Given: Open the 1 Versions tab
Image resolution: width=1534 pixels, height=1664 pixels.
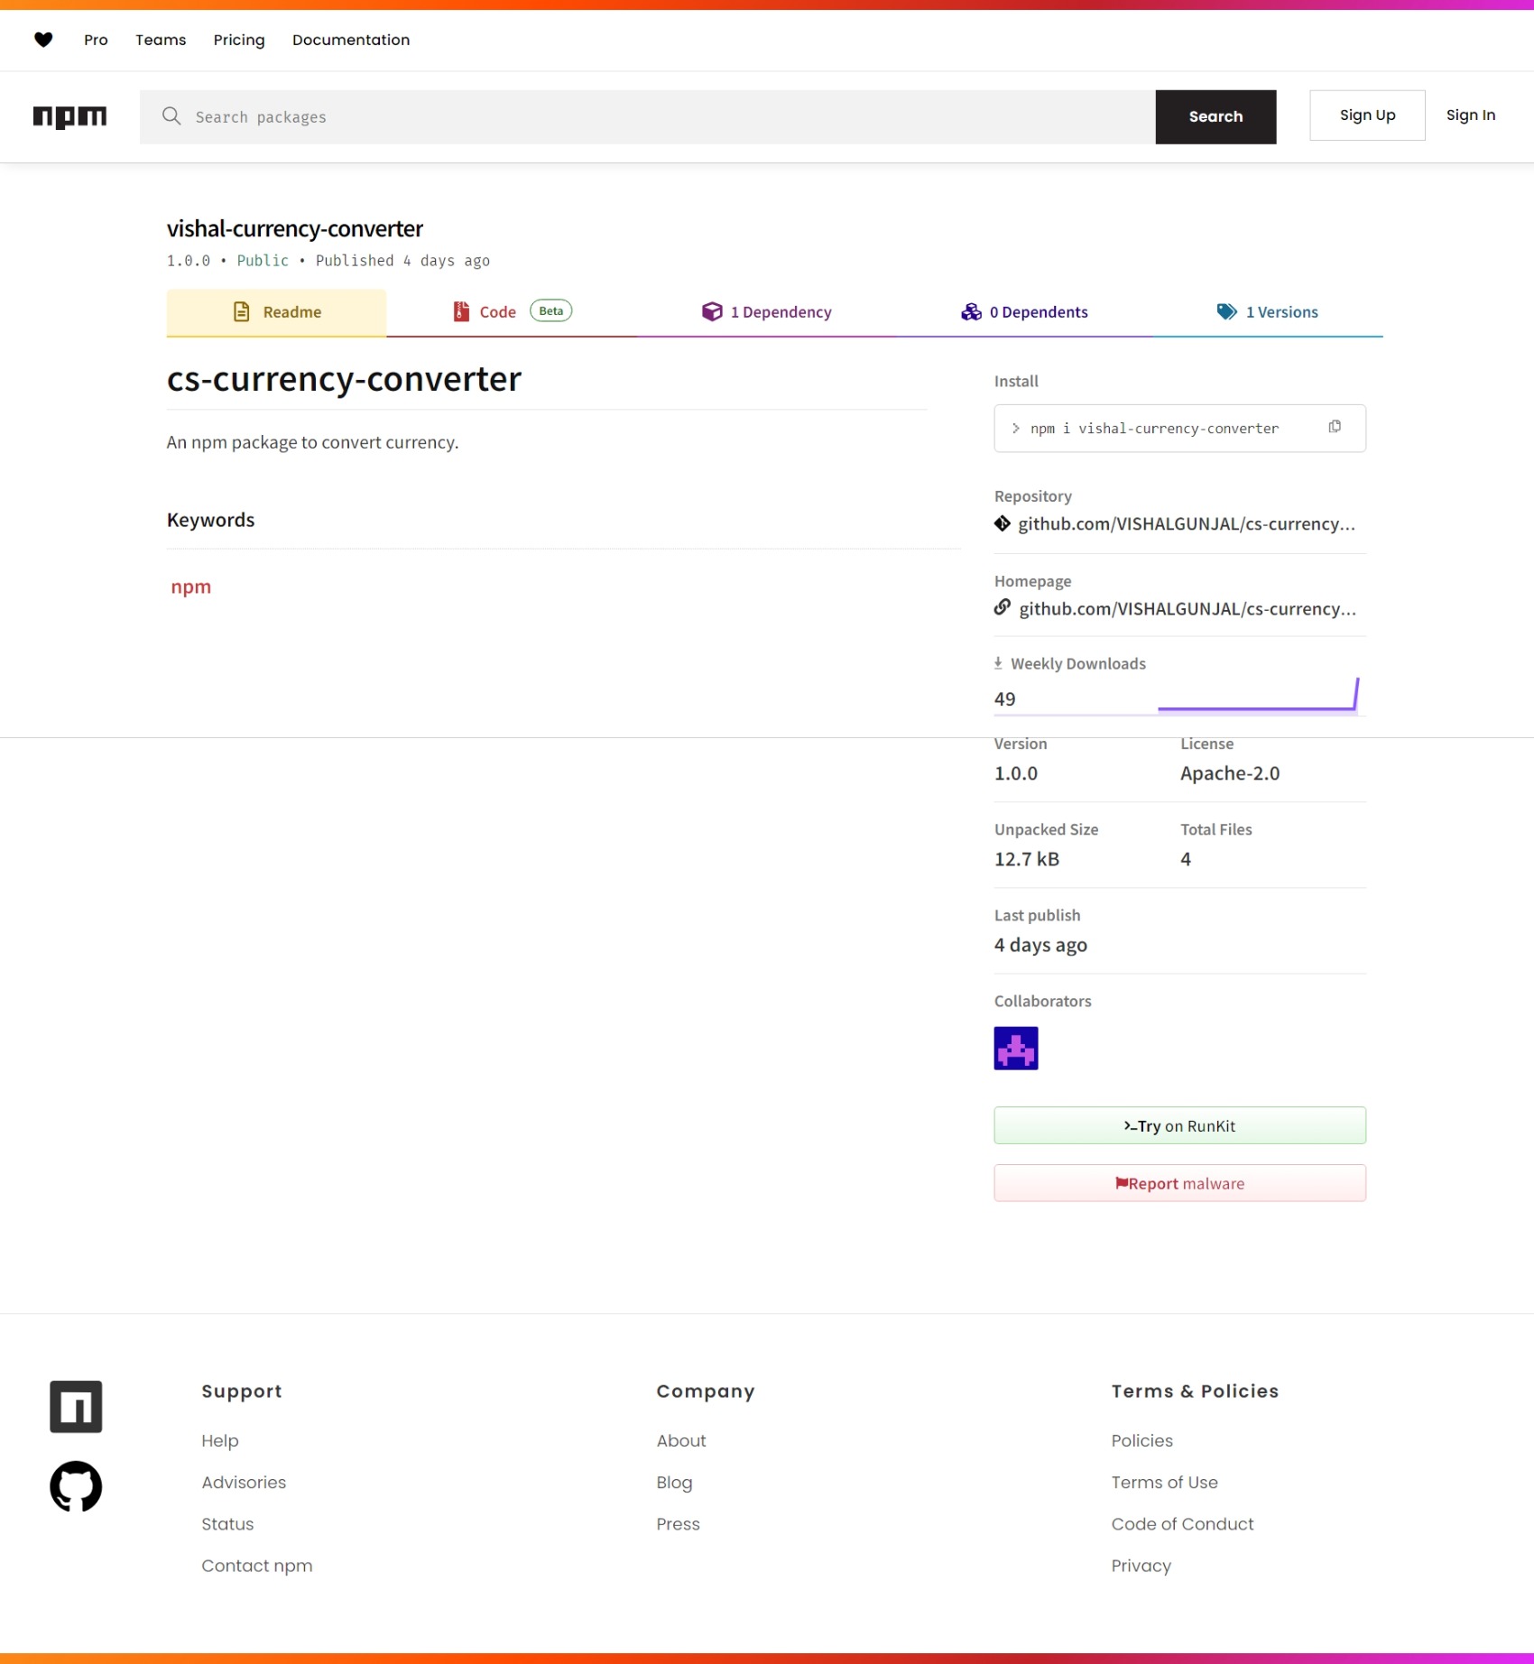Looking at the screenshot, I should click(1268, 312).
